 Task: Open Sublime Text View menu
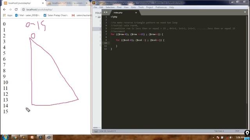pos(126,7)
